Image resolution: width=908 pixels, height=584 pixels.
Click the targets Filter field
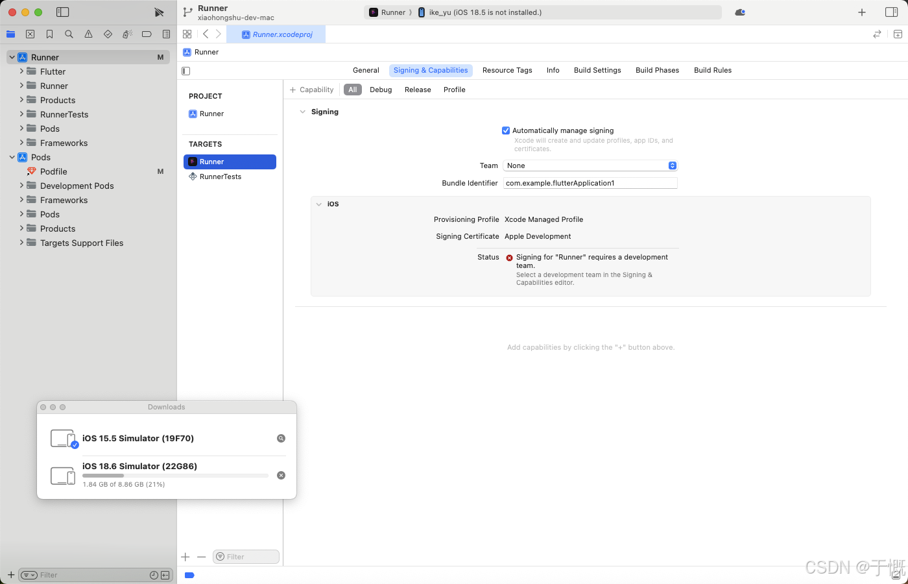pyautogui.click(x=246, y=557)
